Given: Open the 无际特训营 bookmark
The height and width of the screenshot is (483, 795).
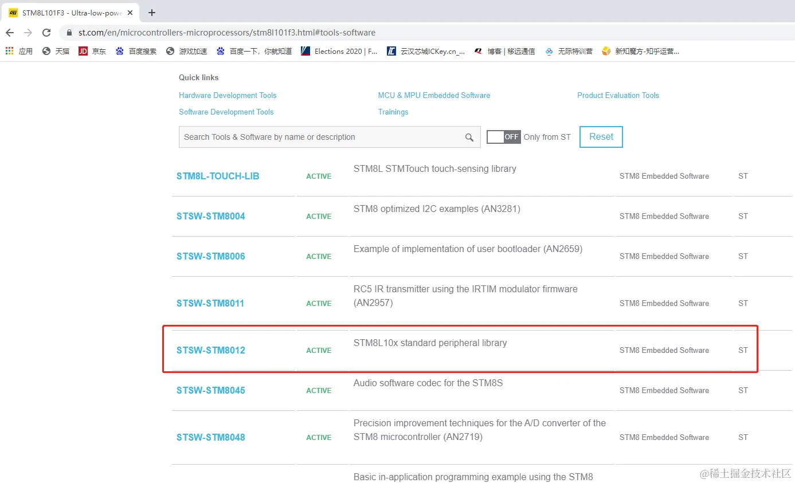Looking at the screenshot, I should click(x=569, y=51).
